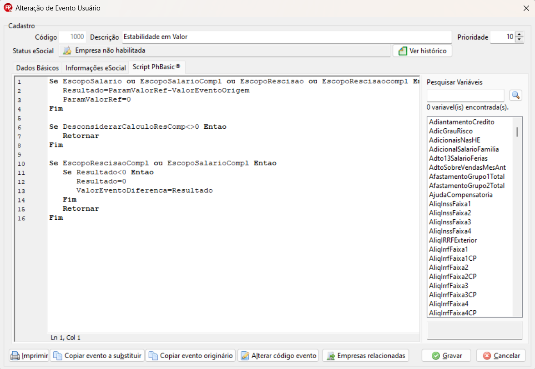Screen dimensions: 535x369
Task: Click script line ValorEventoDiferenca=Resultado
Action: point(144,191)
